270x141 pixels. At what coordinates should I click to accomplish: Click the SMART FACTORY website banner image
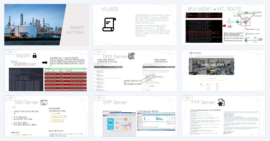pyautogui.click(x=211, y=67)
